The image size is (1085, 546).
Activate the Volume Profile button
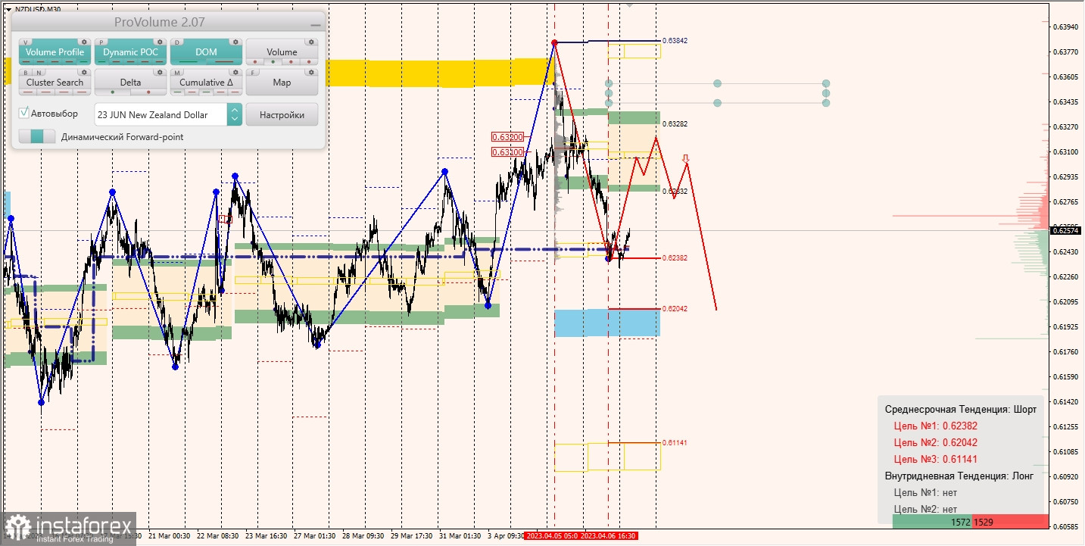pos(55,51)
